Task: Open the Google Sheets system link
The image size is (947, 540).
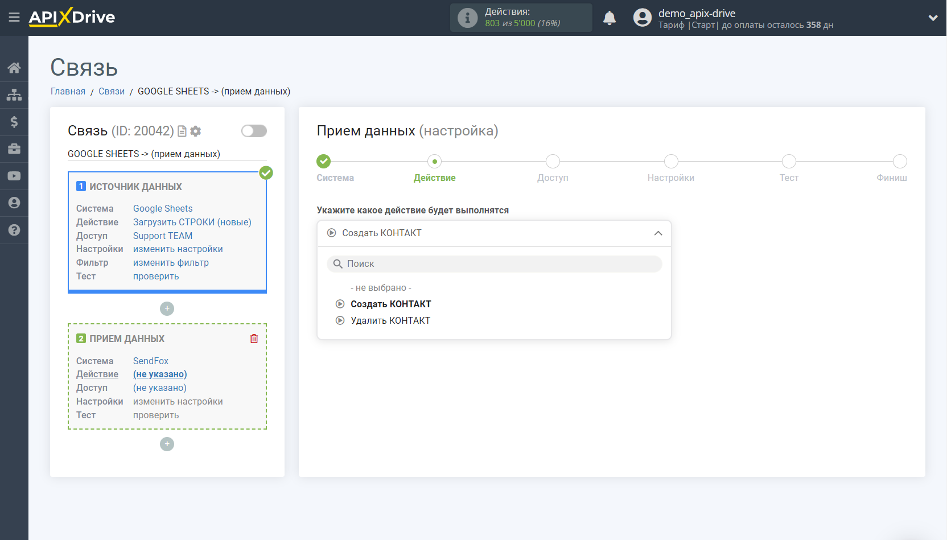Action: pos(163,209)
